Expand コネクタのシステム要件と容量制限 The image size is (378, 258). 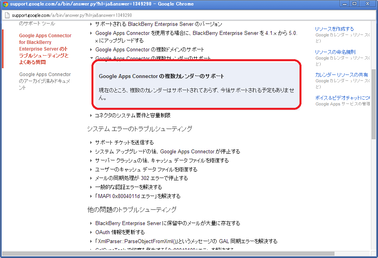[x=133, y=115]
